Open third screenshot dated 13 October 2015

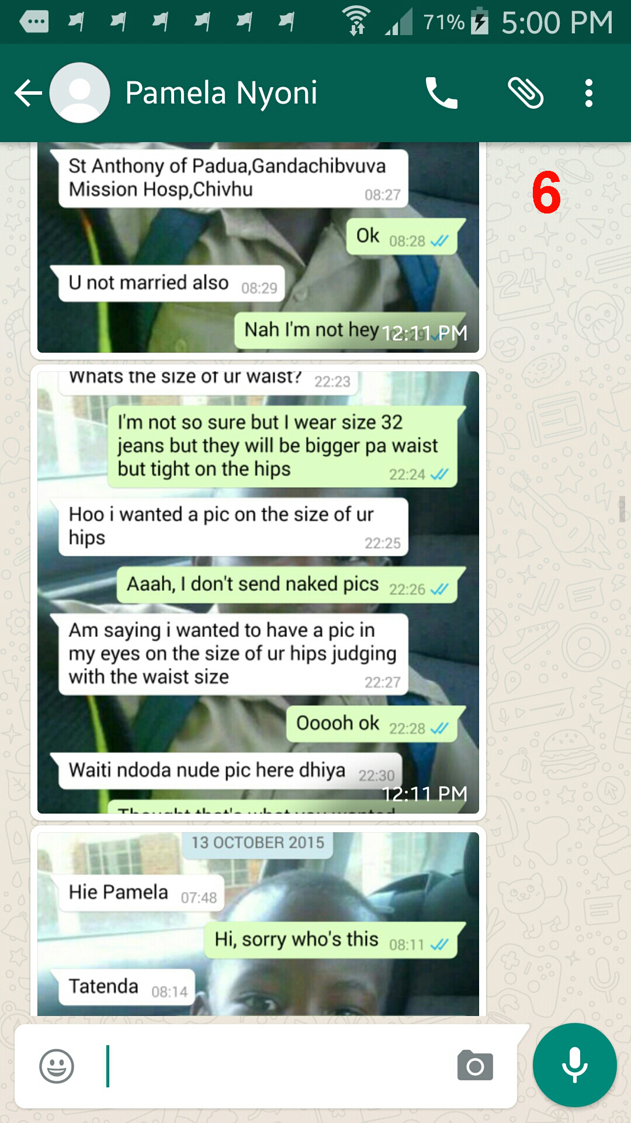[x=258, y=921]
